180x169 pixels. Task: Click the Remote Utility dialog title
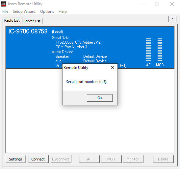click(76, 68)
